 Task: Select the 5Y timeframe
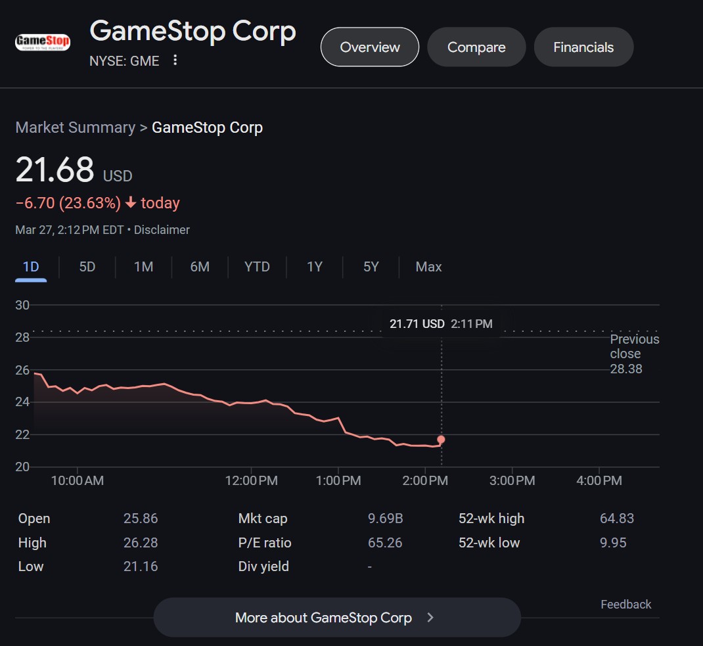pos(370,267)
